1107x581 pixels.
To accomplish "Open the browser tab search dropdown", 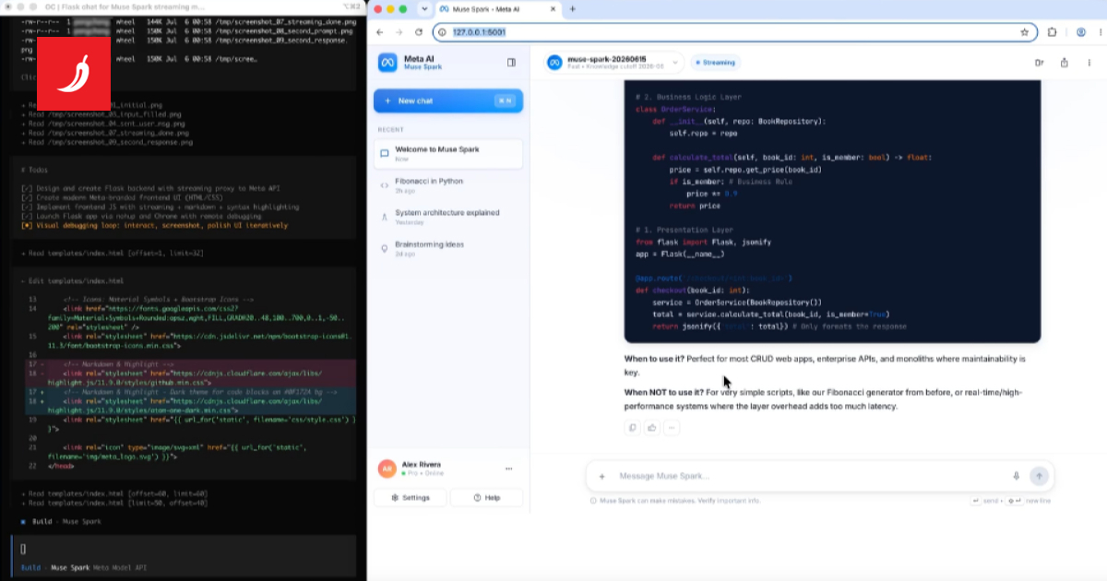I will [424, 8].
